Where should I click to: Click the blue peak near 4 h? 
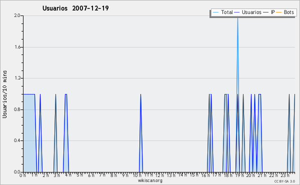(66, 133)
